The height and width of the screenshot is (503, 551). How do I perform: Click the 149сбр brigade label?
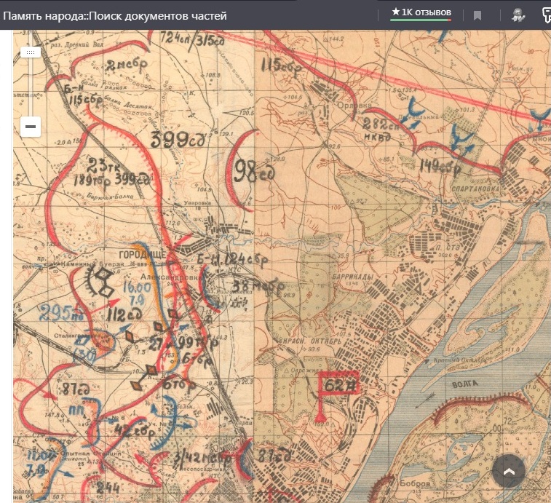441,167
